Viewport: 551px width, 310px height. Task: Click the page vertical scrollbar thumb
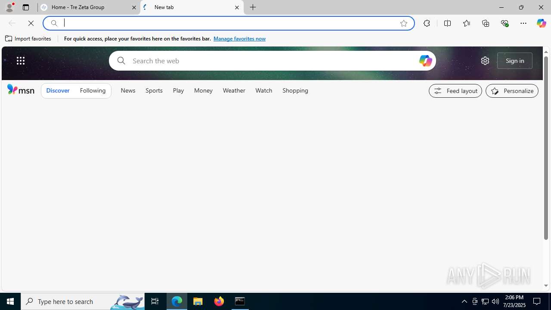(546, 148)
